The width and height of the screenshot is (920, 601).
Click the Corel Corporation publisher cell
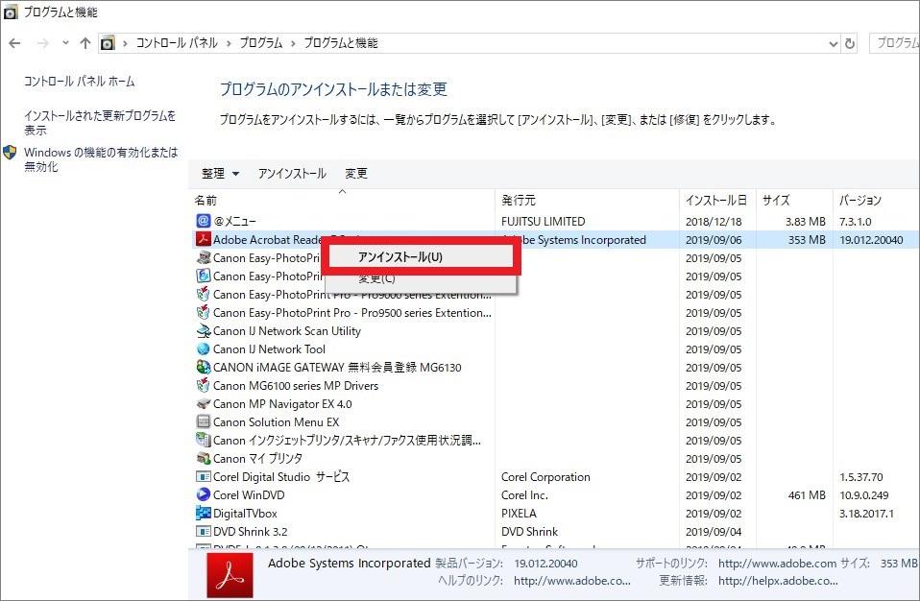pyautogui.click(x=545, y=477)
